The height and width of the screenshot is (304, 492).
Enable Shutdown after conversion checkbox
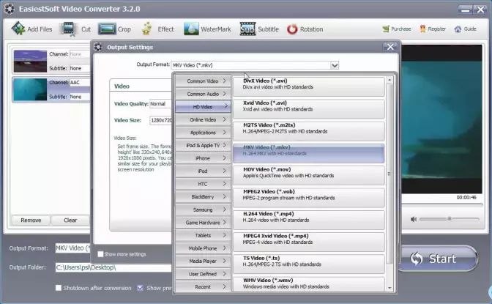(x=59, y=288)
